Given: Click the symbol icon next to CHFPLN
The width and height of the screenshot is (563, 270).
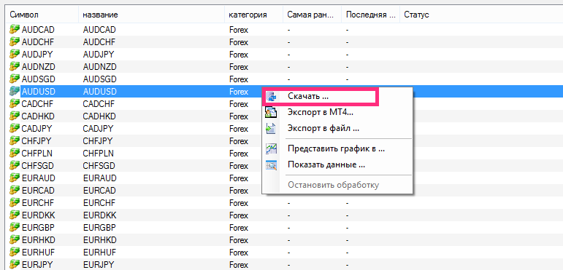Looking at the screenshot, I should 15,154.
